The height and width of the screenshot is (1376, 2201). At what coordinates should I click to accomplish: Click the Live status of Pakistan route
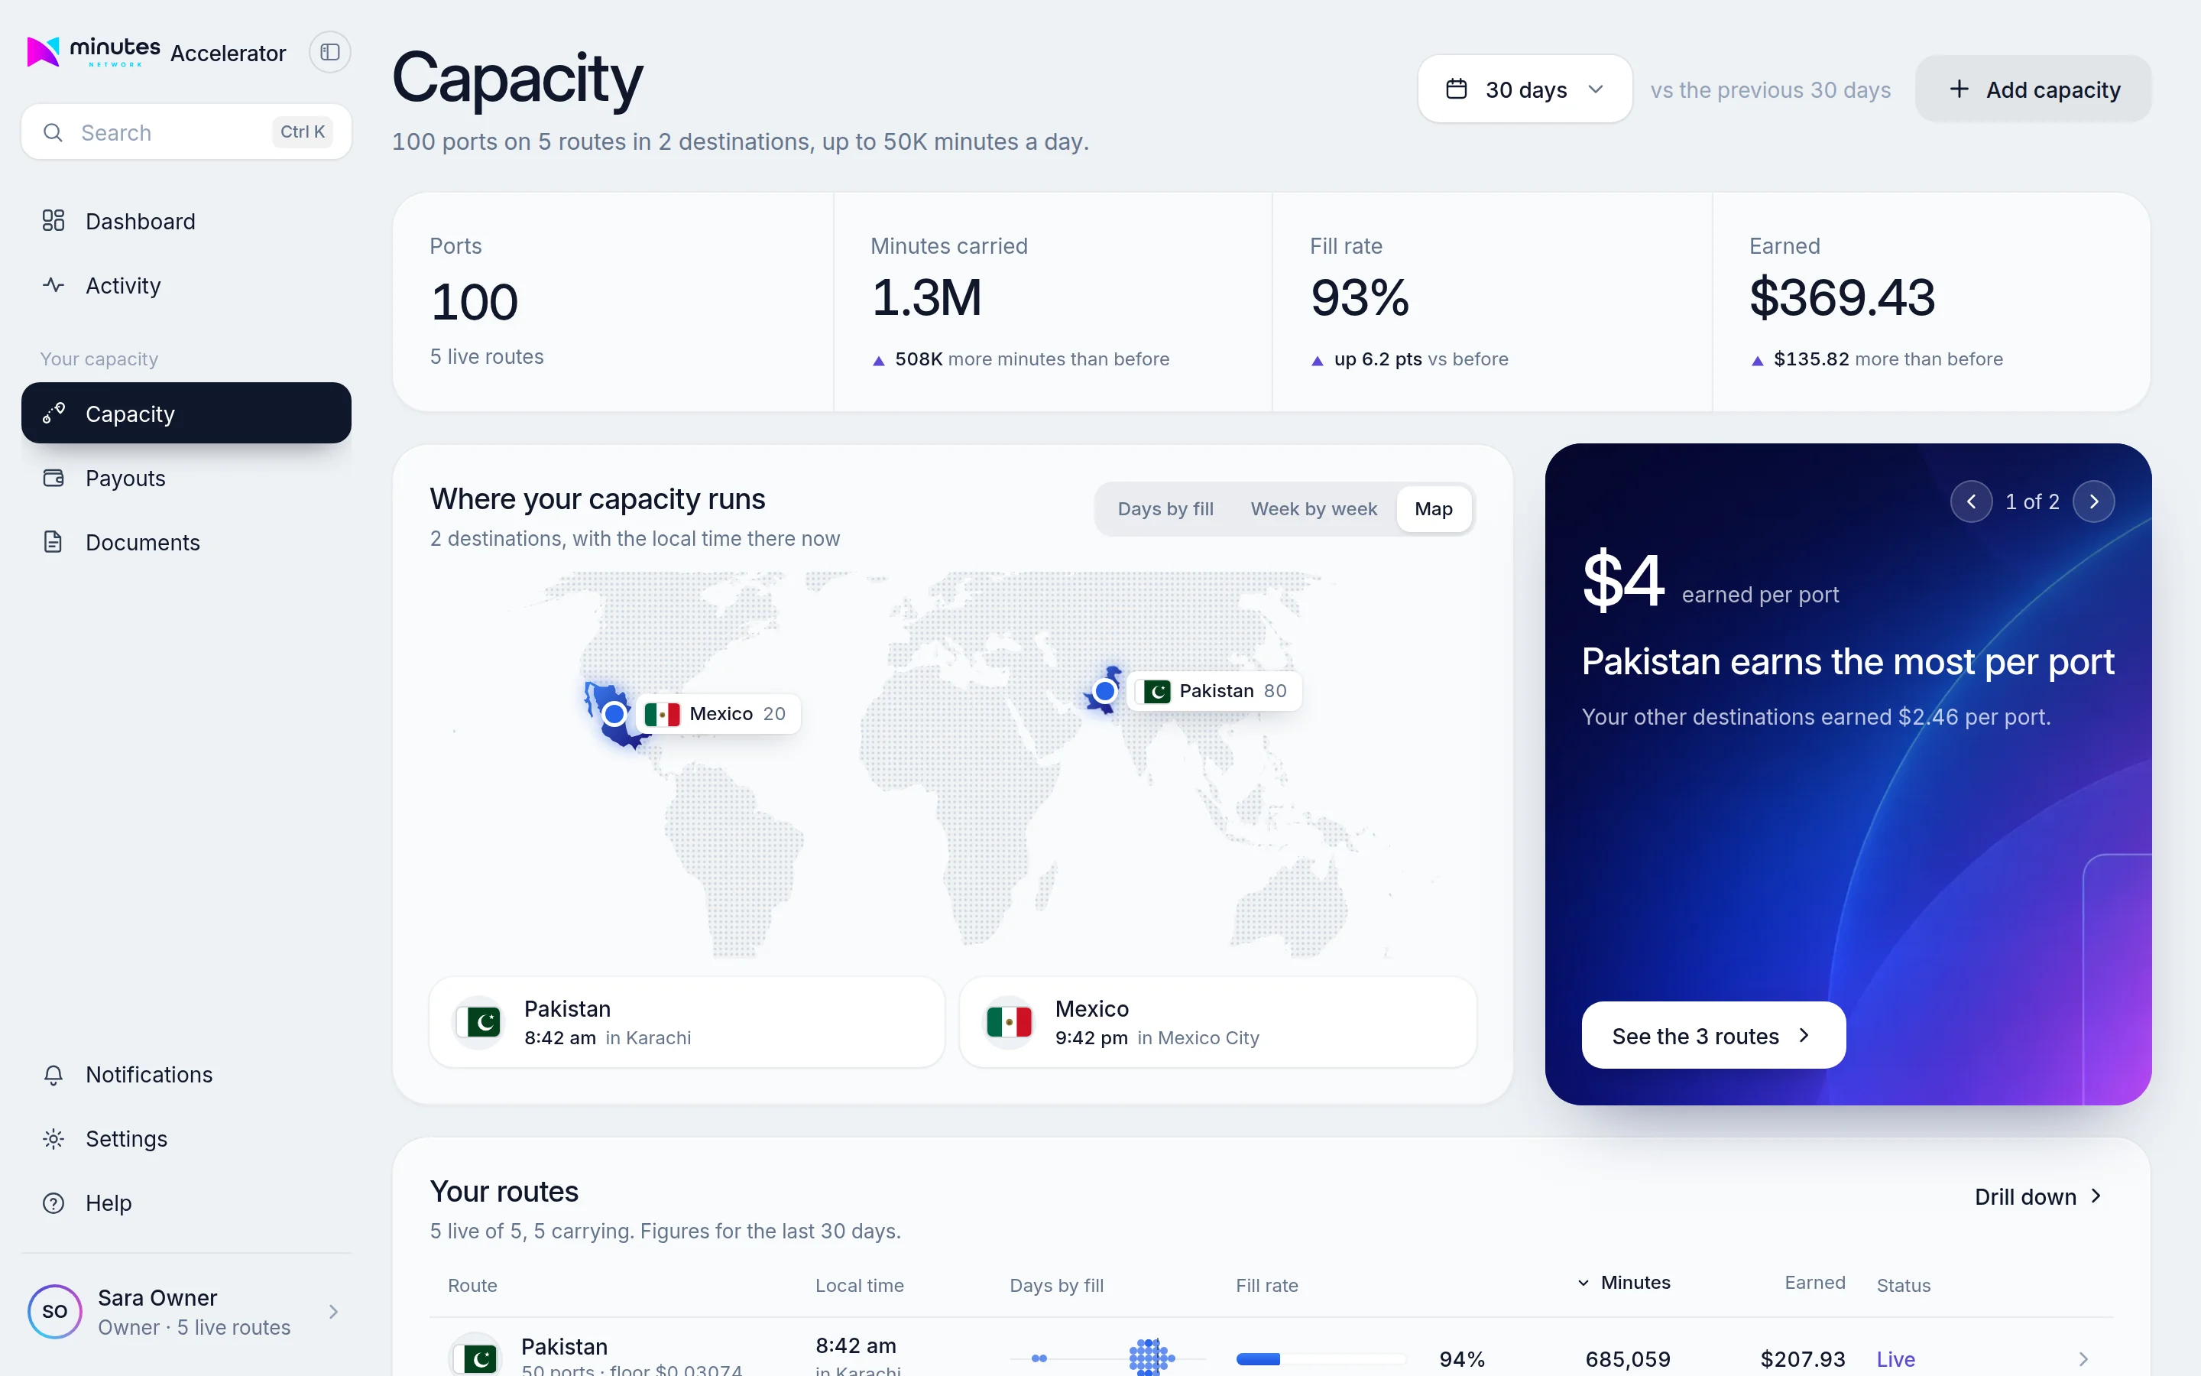[1895, 1358]
